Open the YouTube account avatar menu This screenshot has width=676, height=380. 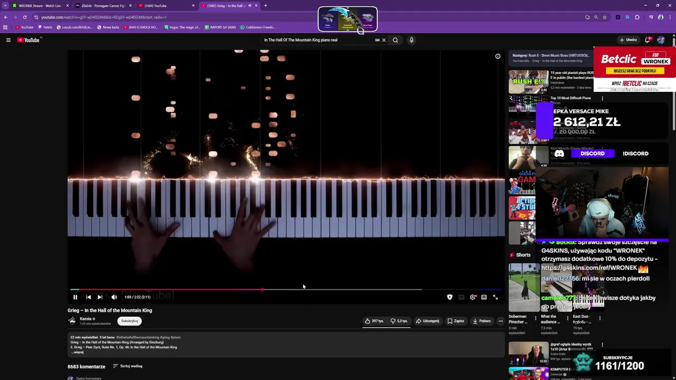661,40
